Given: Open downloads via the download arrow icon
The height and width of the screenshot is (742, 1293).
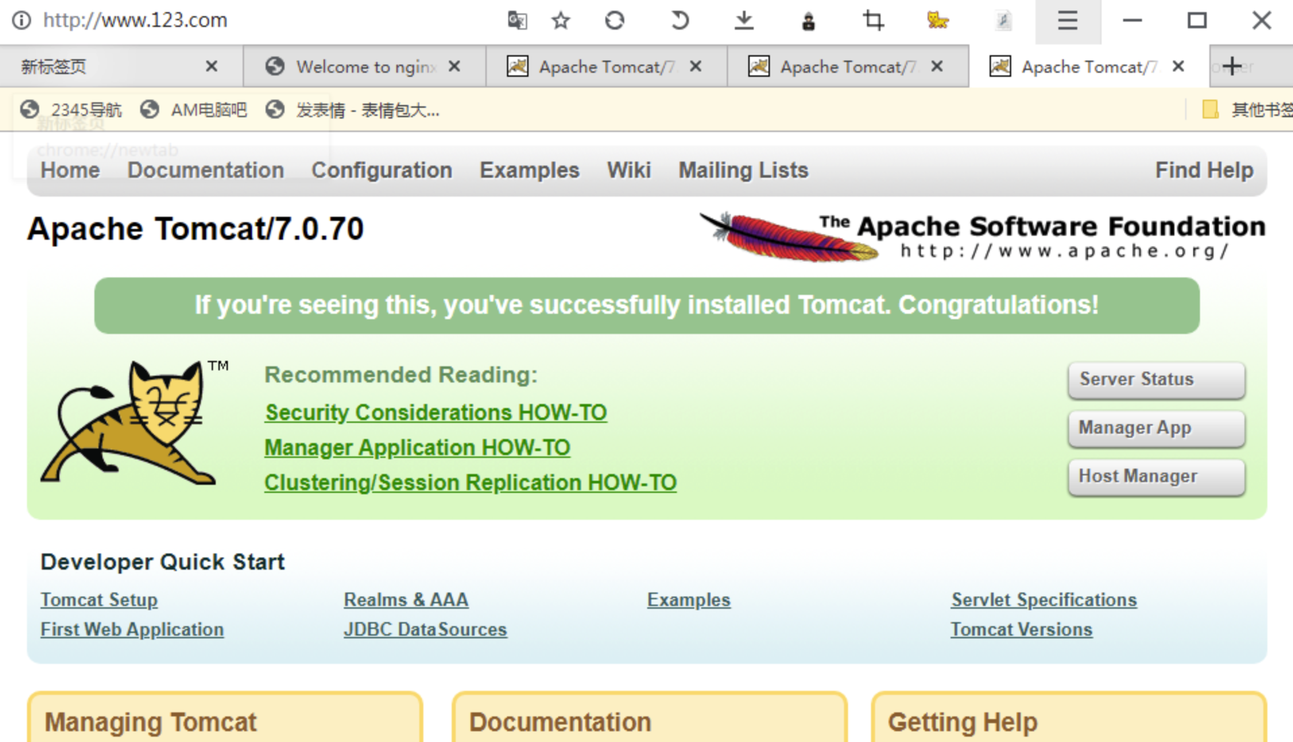Looking at the screenshot, I should 744,20.
